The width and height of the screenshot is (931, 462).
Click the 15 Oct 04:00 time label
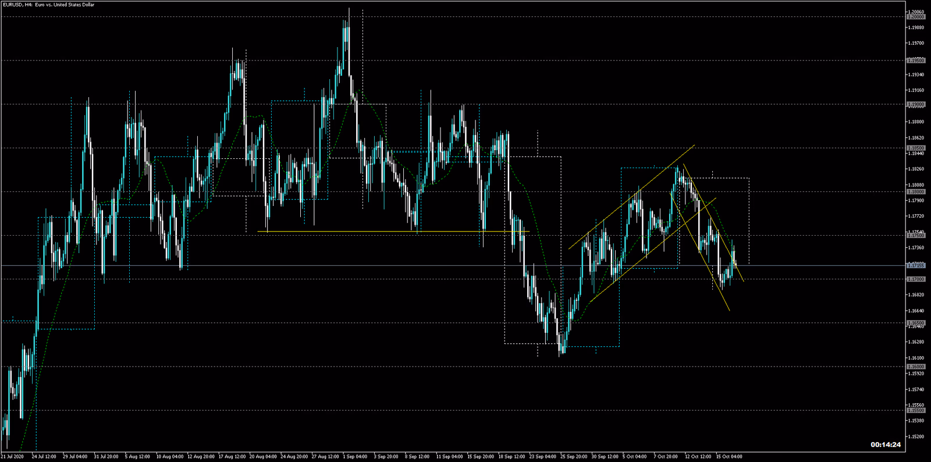coord(729,457)
